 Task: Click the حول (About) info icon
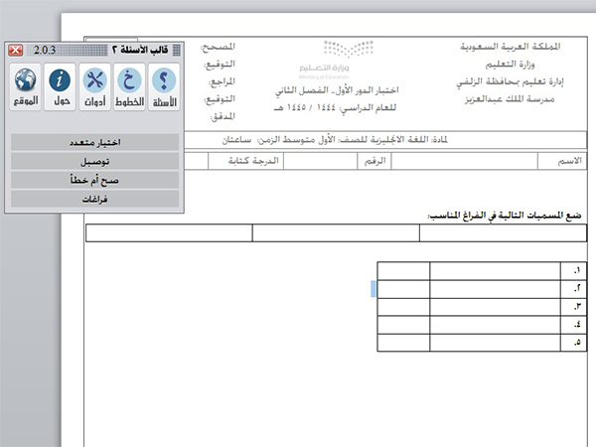62,87
